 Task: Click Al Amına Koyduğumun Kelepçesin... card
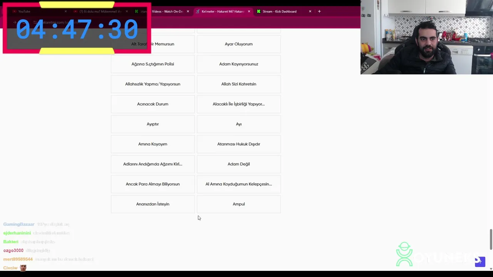(x=239, y=184)
